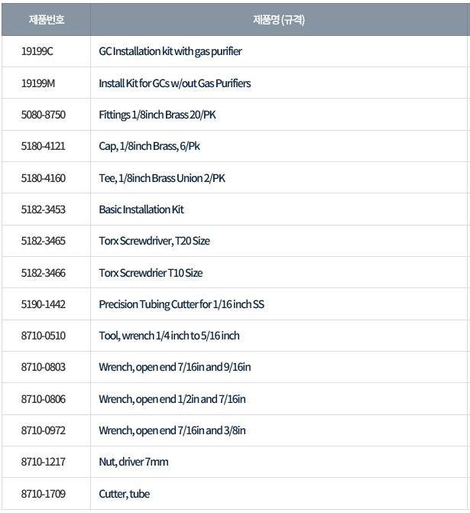Select product number 19199M
Viewport: 470px width, 513px height.
point(38,83)
